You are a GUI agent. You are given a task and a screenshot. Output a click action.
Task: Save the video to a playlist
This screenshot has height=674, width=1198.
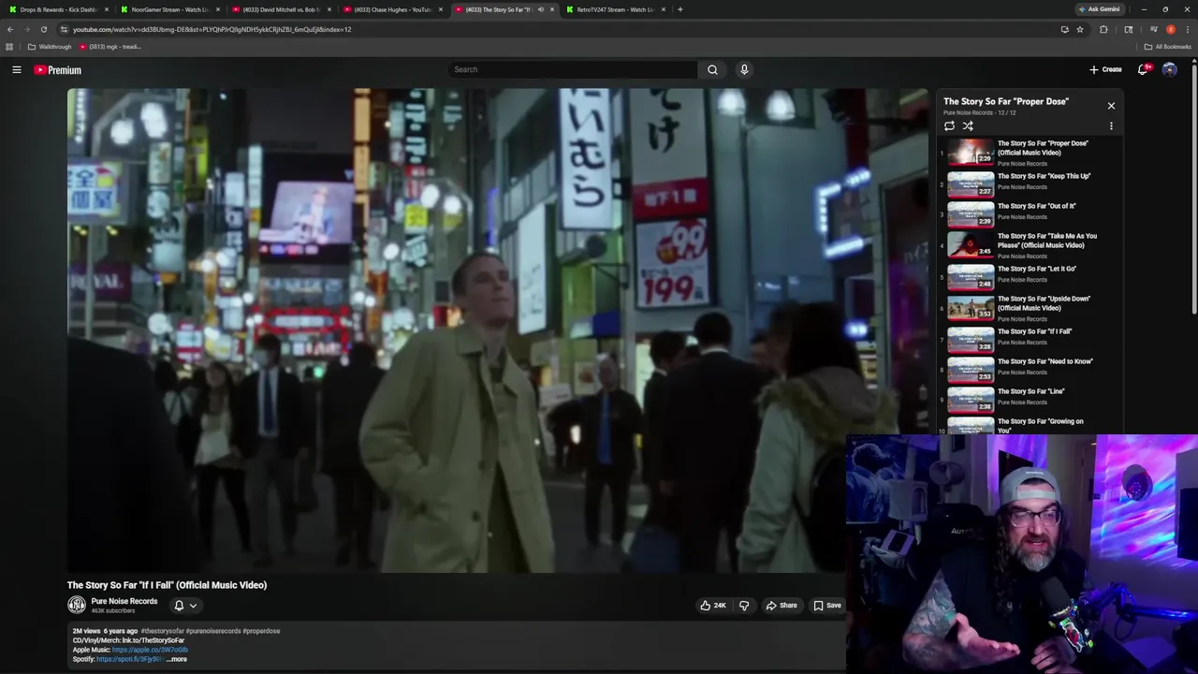click(x=826, y=606)
